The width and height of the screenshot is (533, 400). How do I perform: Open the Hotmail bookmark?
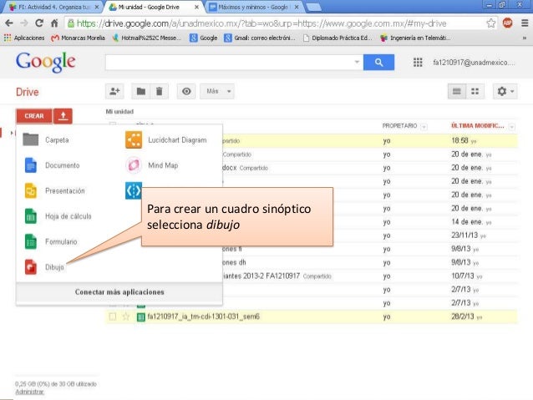146,38
